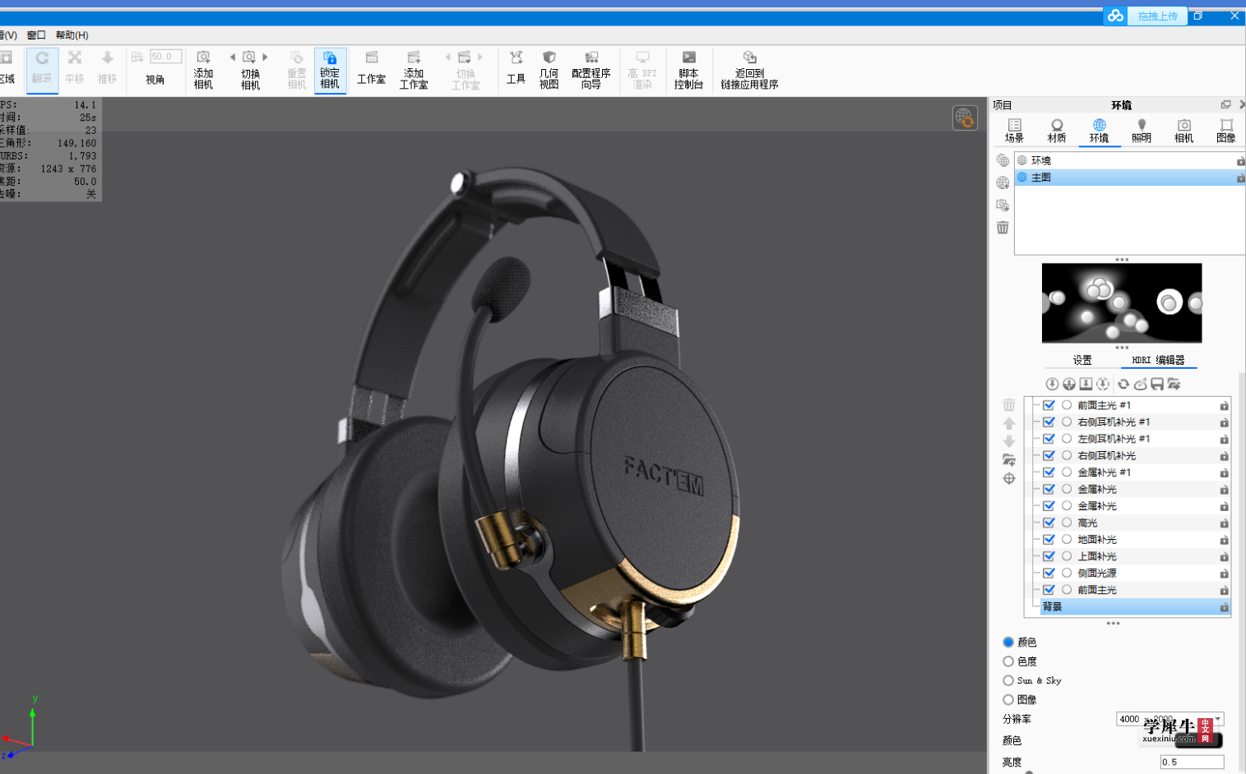Click the 视角 field showing 50.0
This screenshot has width=1246, height=774.
pos(165,57)
